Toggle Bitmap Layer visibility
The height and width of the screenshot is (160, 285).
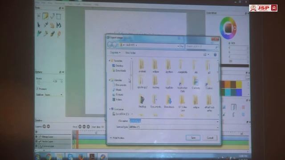[x=37, y=137]
